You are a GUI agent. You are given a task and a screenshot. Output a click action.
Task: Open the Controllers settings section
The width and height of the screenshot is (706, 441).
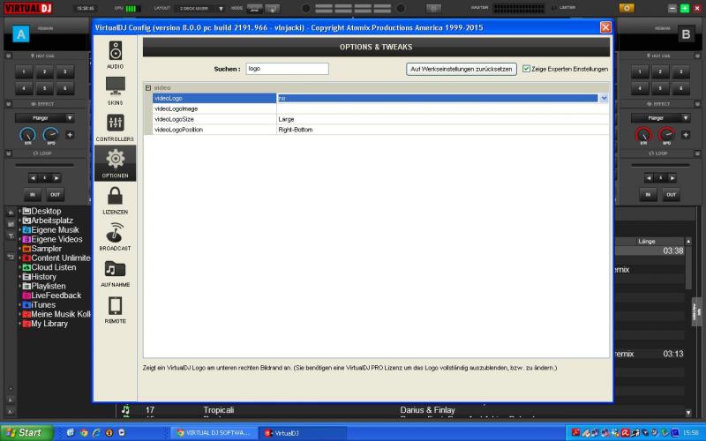click(x=116, y=128)
